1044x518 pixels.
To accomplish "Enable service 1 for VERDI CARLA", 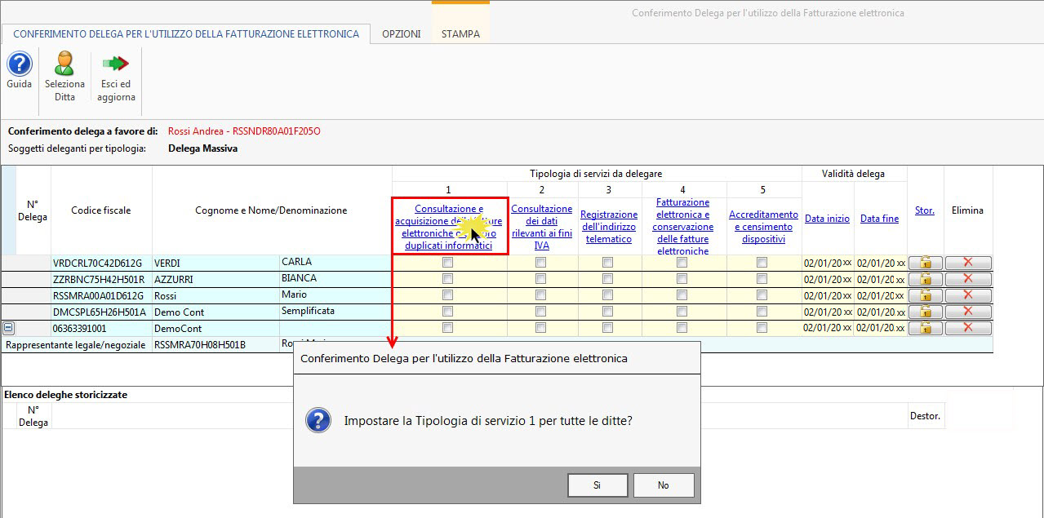I will tap(447, 263).
